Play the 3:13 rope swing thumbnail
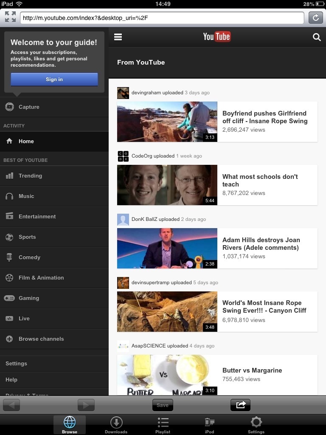 [167, 122]
